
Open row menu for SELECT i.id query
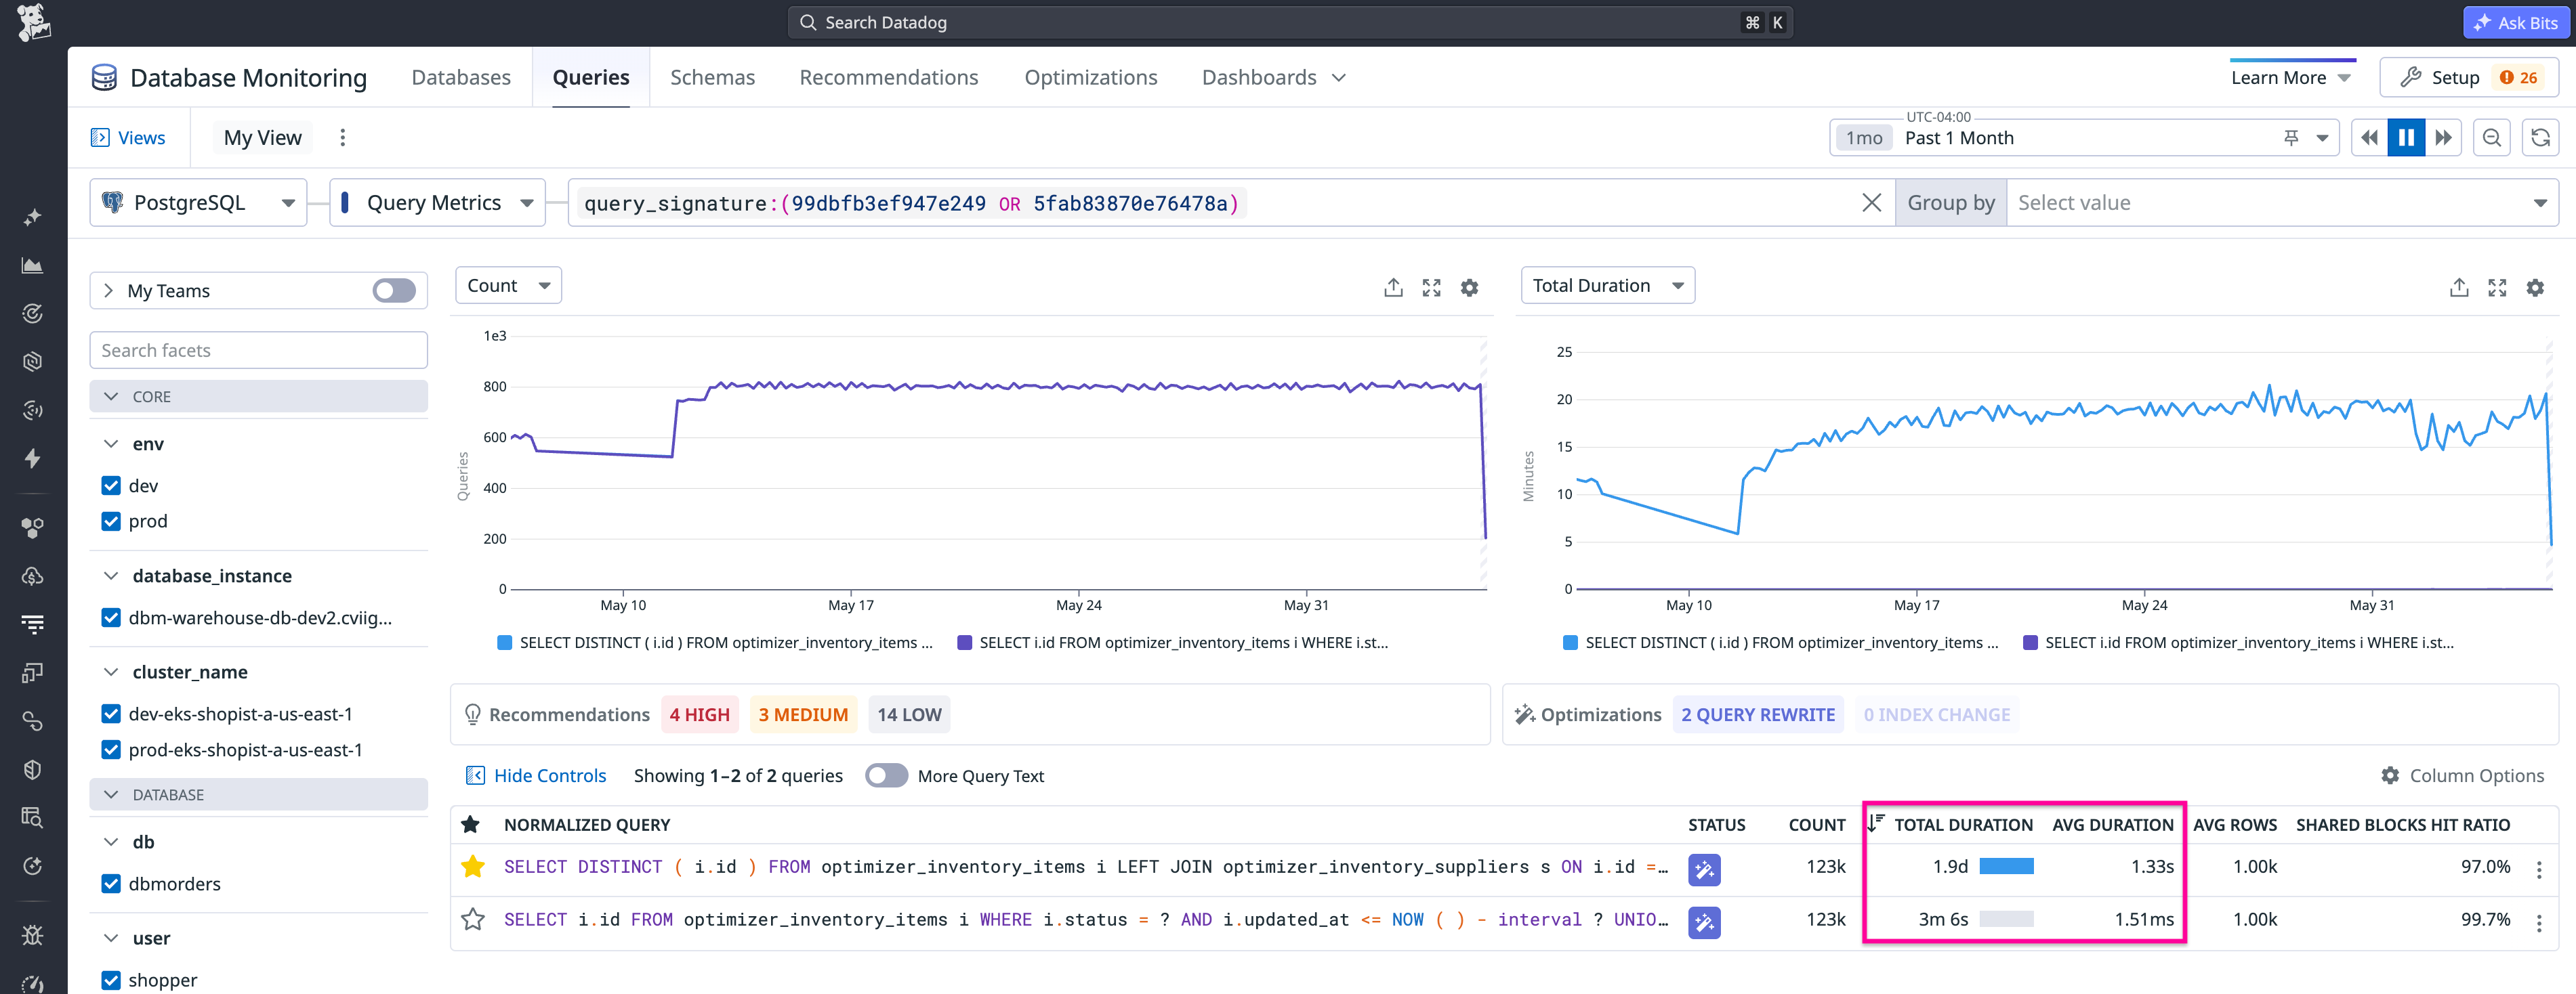coord(2539,922)
